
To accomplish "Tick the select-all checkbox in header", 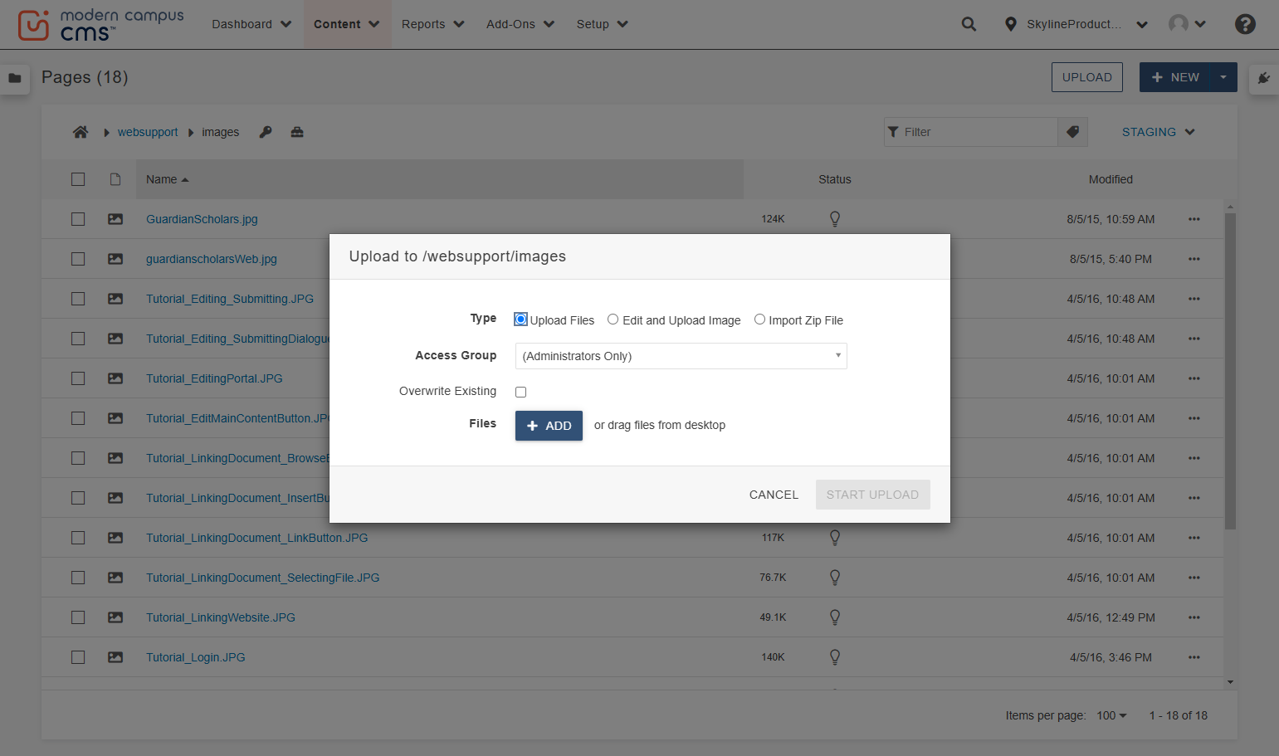I will click(78, 179).
